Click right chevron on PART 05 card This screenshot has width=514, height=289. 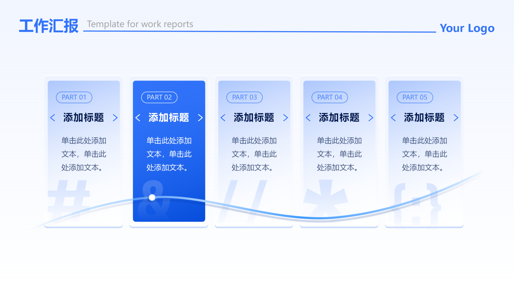[456, 118]
